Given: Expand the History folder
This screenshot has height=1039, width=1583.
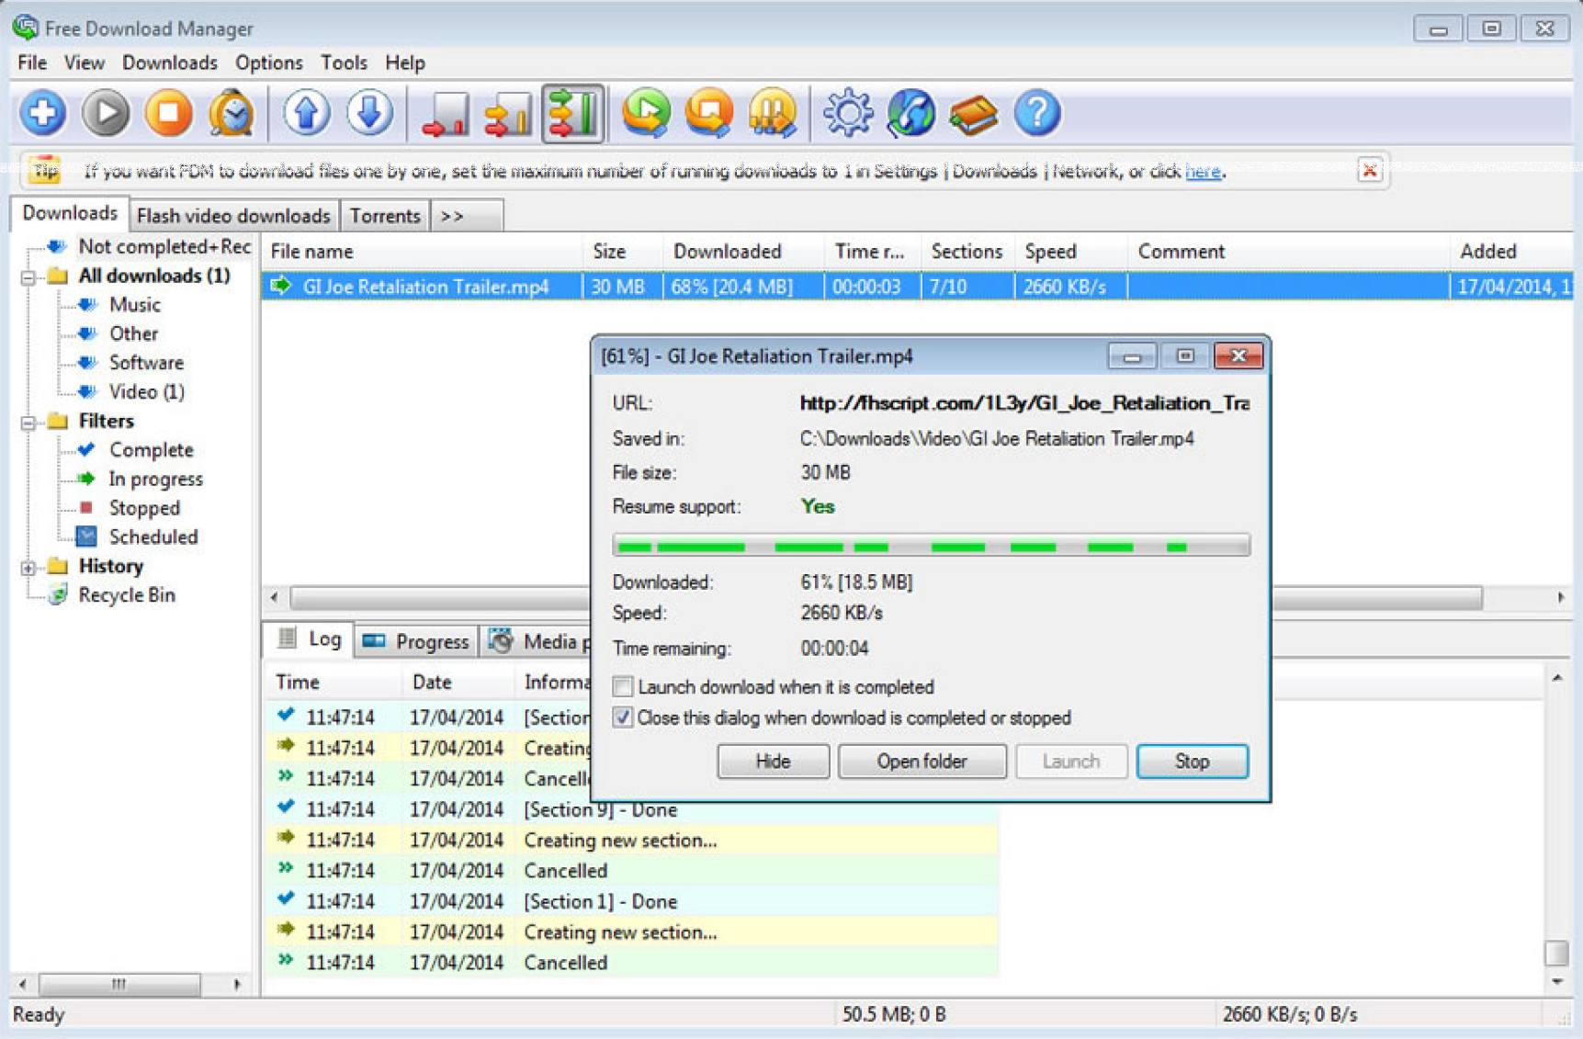Looking at the screenshot, I should pyautogui.click(x=28, y=568).
